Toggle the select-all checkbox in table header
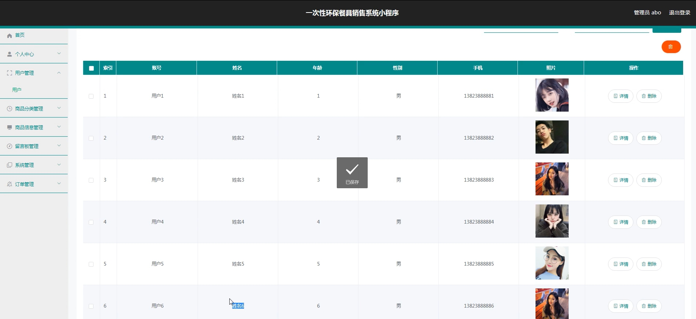 pyautogui.click(x=91, y=68)
